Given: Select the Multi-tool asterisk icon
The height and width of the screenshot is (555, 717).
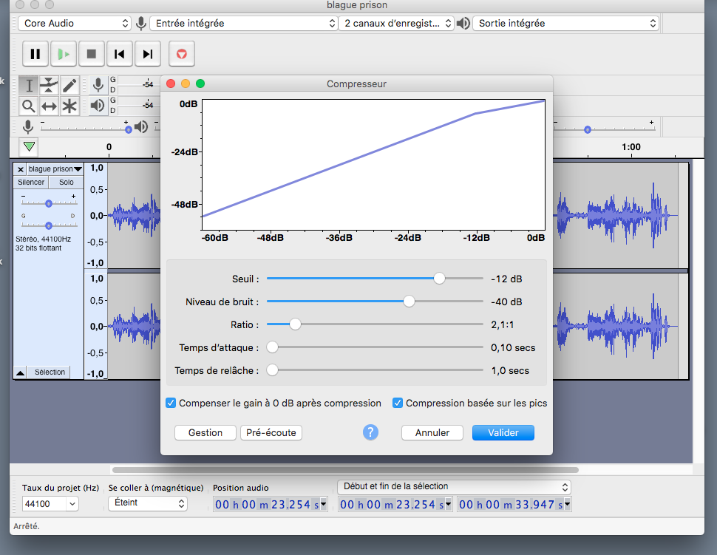Looking at the screenshot, I should pyautogui.click(x=69, y=106).
